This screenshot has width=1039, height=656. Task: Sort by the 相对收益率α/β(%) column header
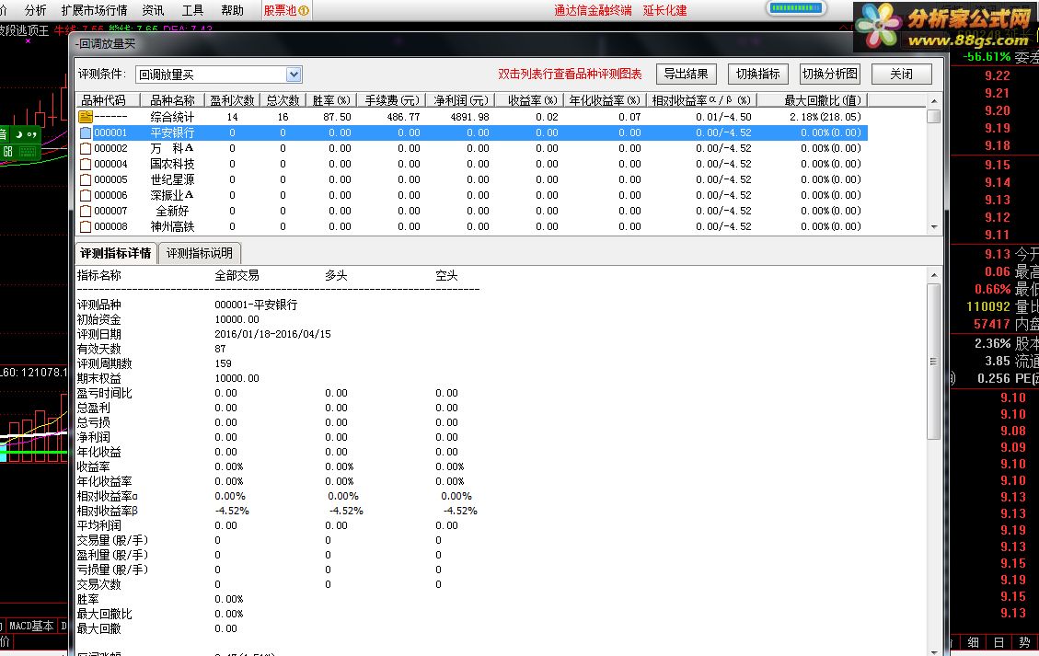(x=702, y=100)
